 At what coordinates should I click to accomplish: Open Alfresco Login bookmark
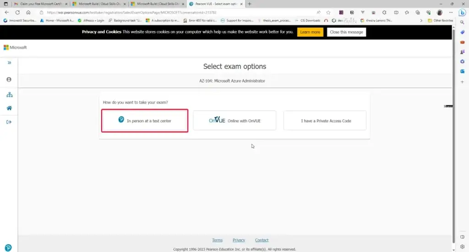(91, 20)
